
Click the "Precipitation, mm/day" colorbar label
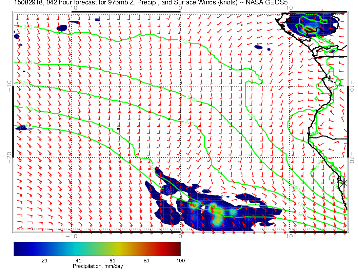click(x=98, y=266)
